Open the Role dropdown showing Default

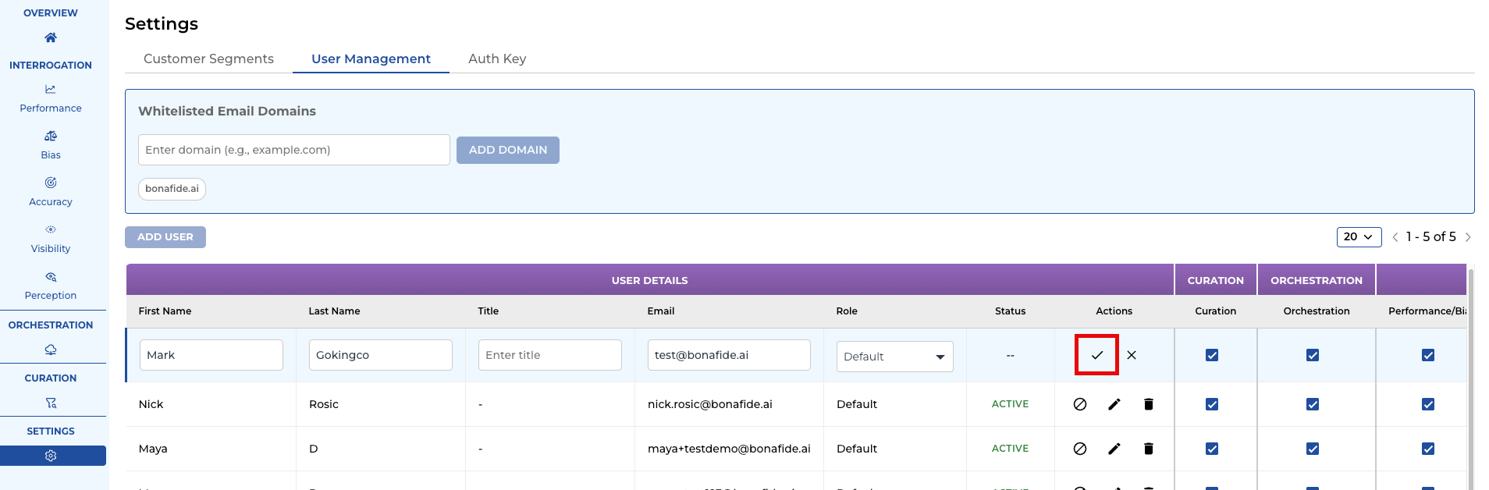point(894,357)
